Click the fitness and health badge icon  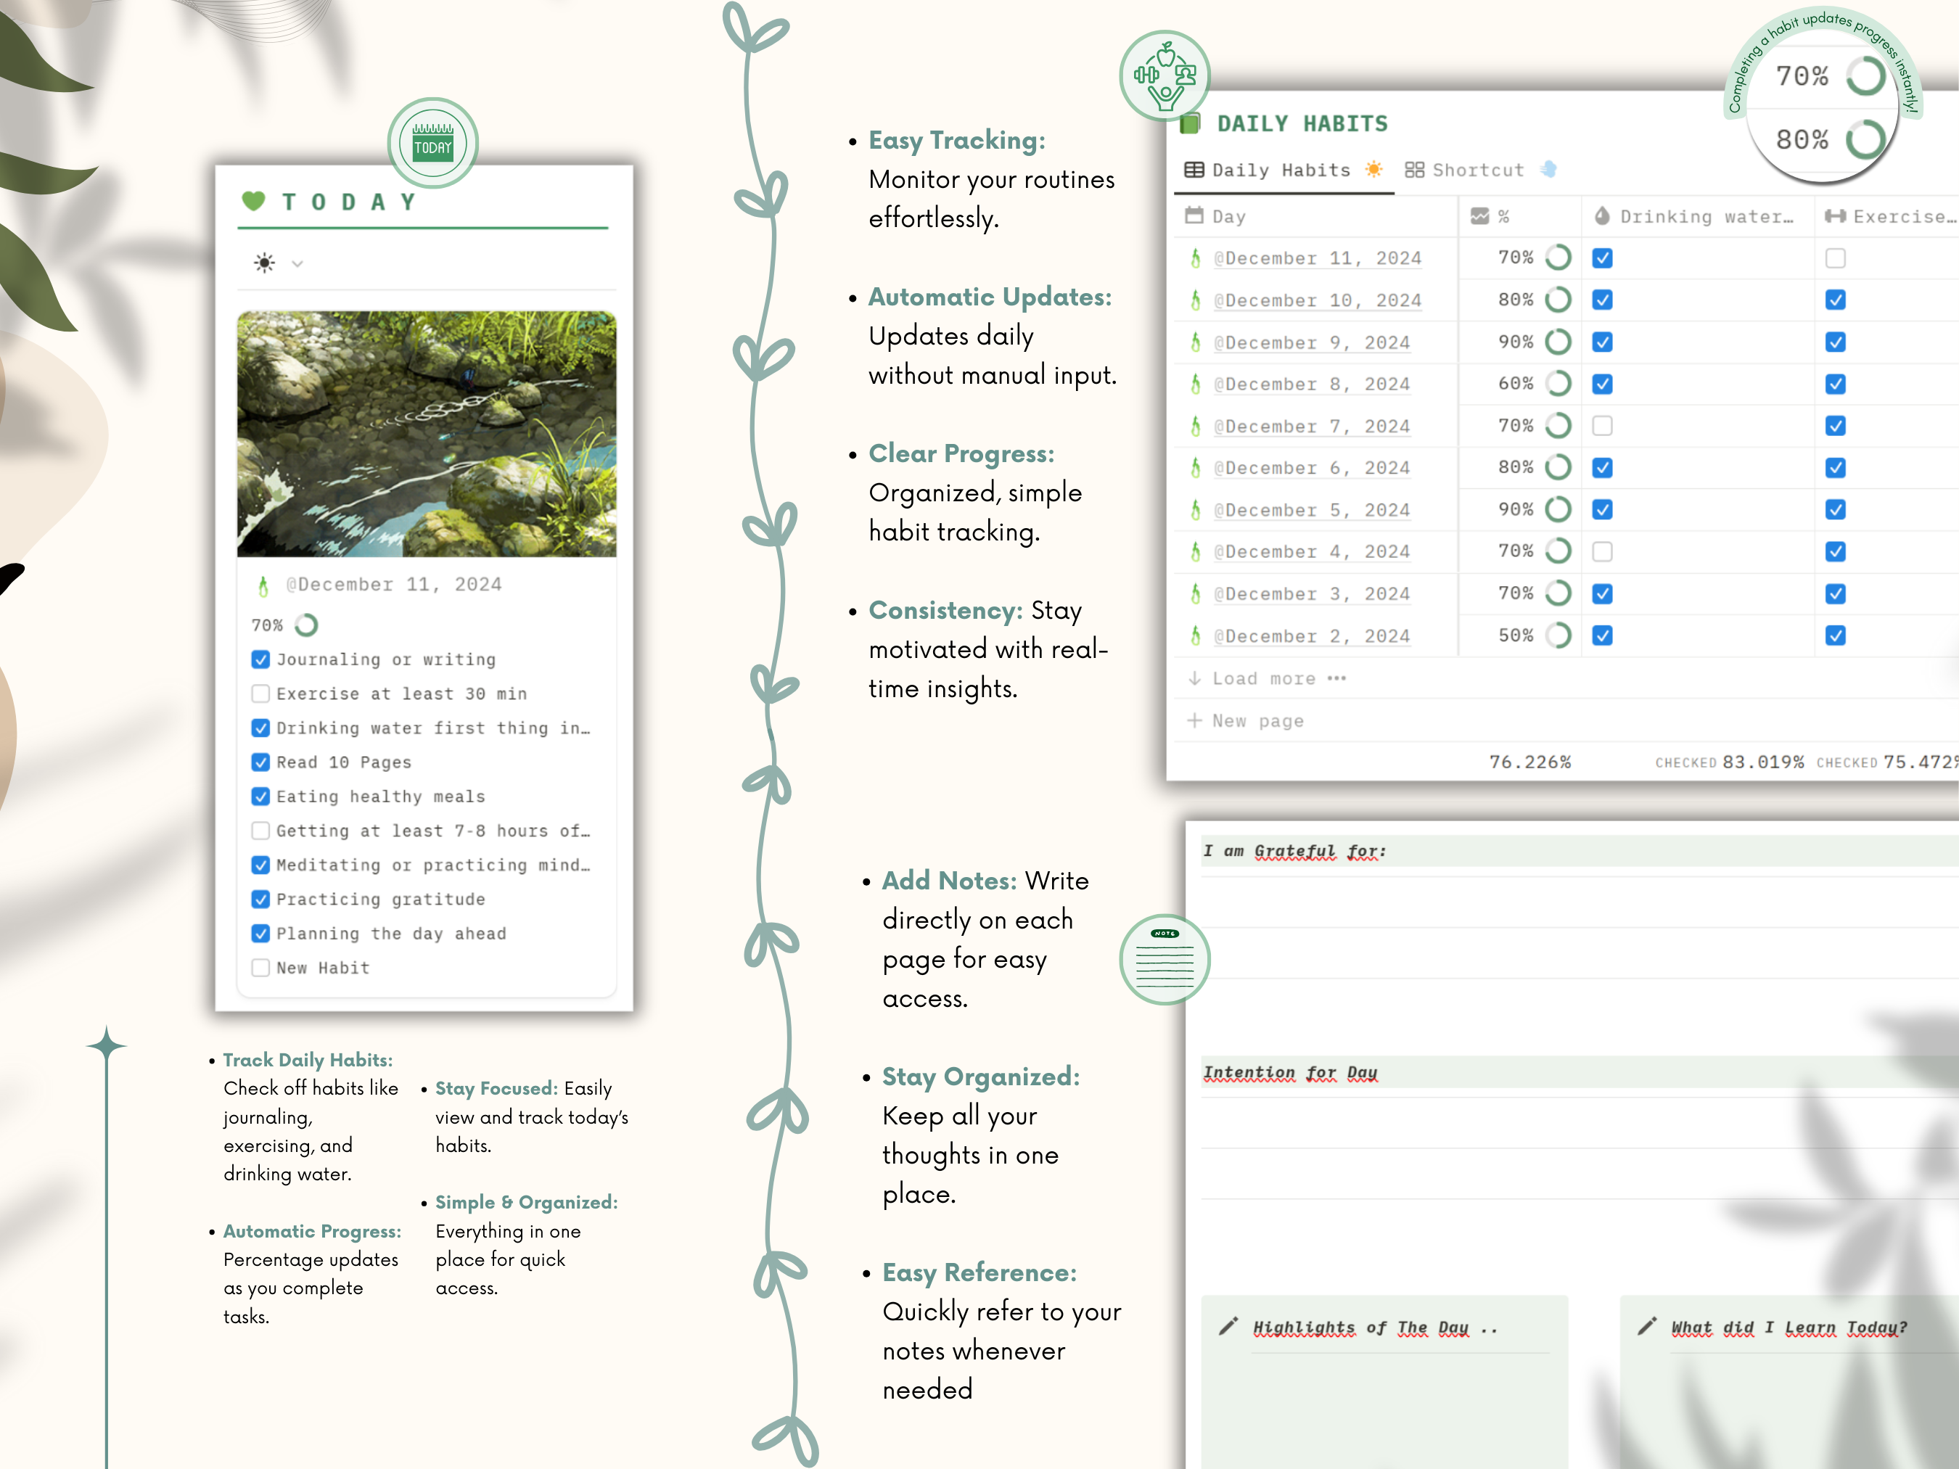[1165, 76]
